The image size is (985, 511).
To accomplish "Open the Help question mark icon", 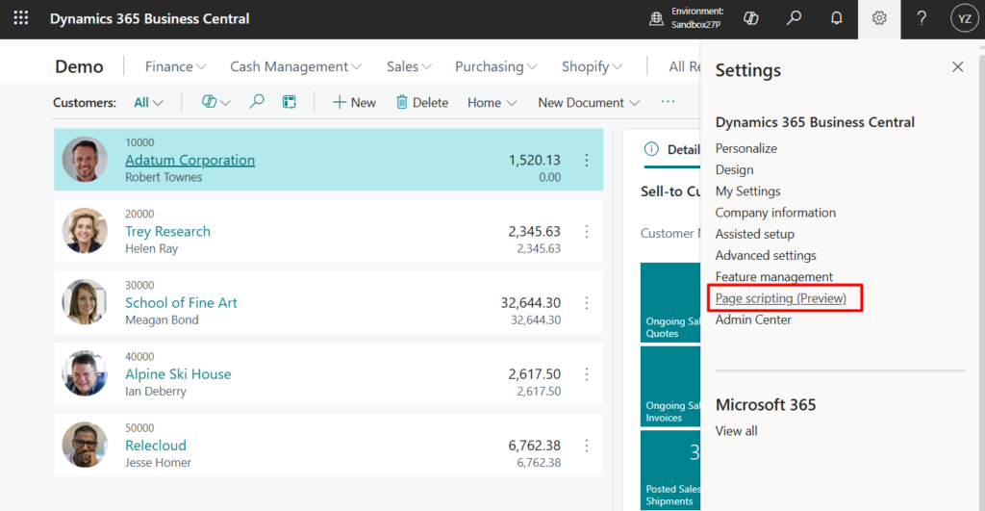I will (x=922, y=18).
